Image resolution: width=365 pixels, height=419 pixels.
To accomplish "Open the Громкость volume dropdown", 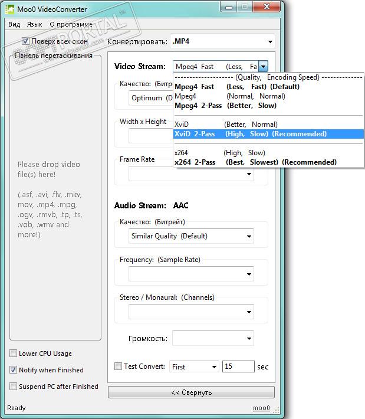I will coord(213,338).
